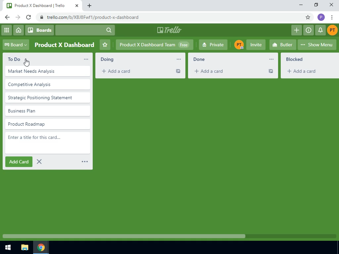Click the To Do list title

[x=14, y=59]
